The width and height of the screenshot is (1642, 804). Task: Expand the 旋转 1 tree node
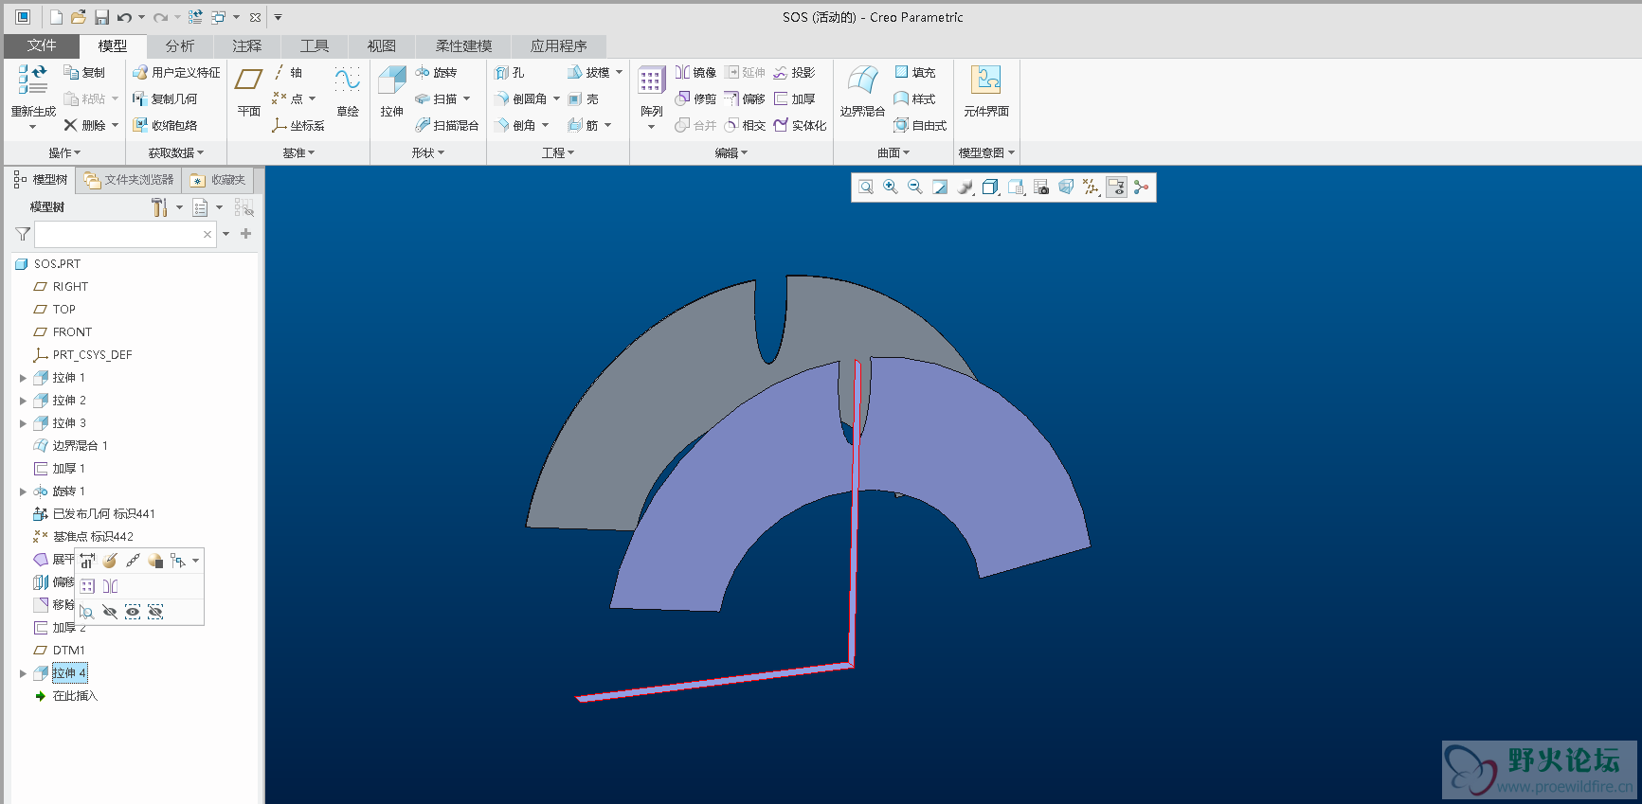click(x=23, y=491)
